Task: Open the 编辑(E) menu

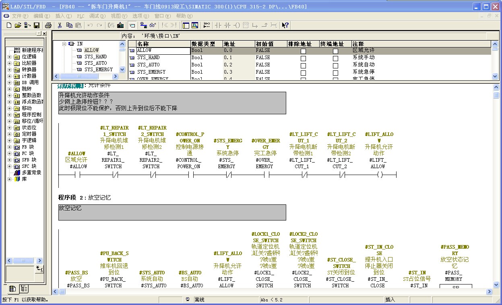Action: (42, 16)
